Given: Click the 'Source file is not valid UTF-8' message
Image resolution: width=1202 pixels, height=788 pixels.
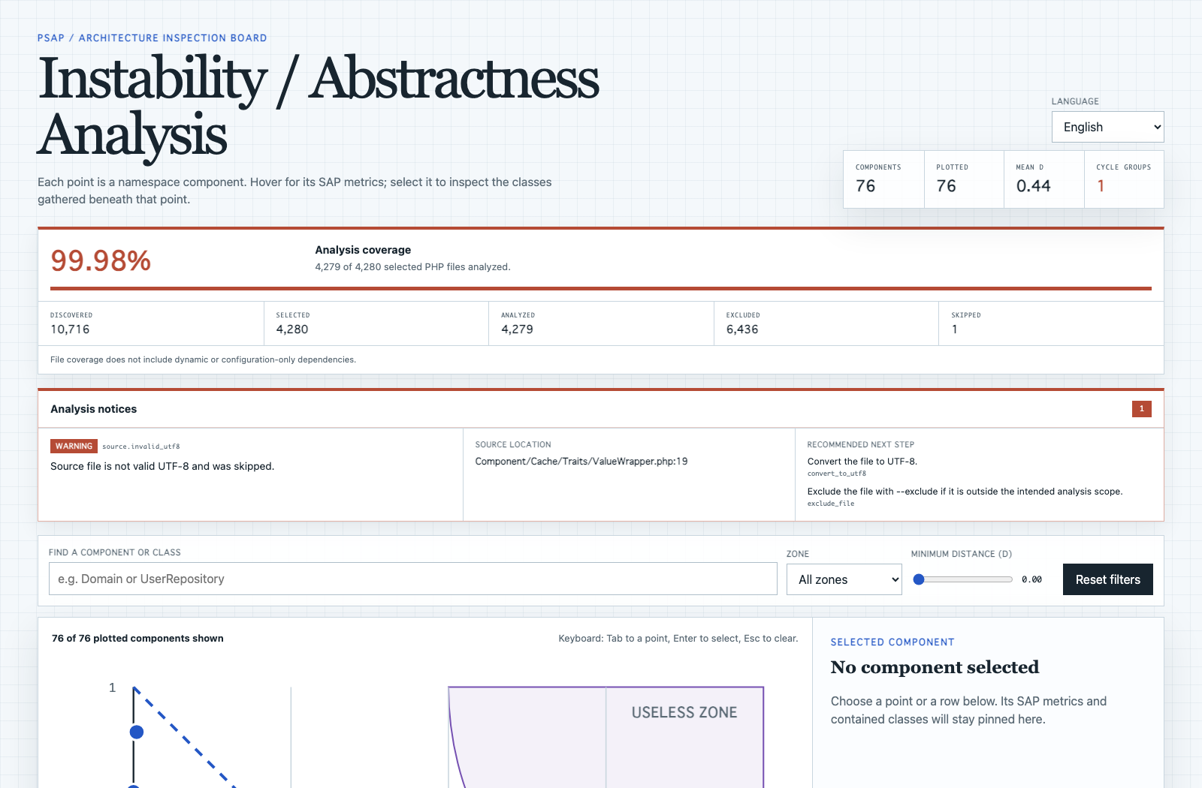Looking at the screenshot, I should (x=162, y=466).
